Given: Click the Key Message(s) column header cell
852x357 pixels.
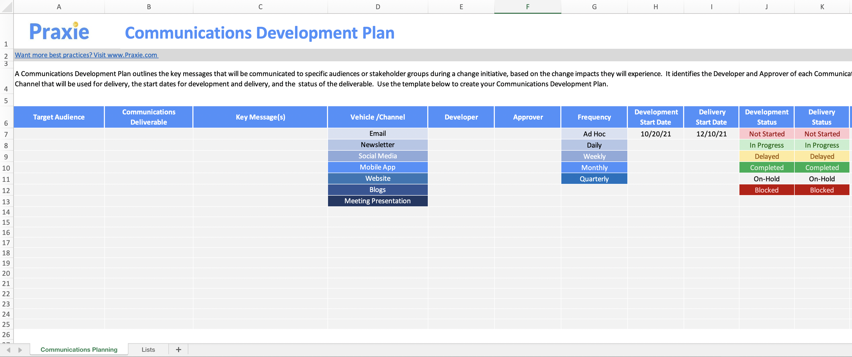Looking at the screenshot, I should [260, 117].
